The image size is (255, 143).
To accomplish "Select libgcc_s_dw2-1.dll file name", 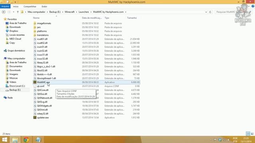I will (46, 66).
